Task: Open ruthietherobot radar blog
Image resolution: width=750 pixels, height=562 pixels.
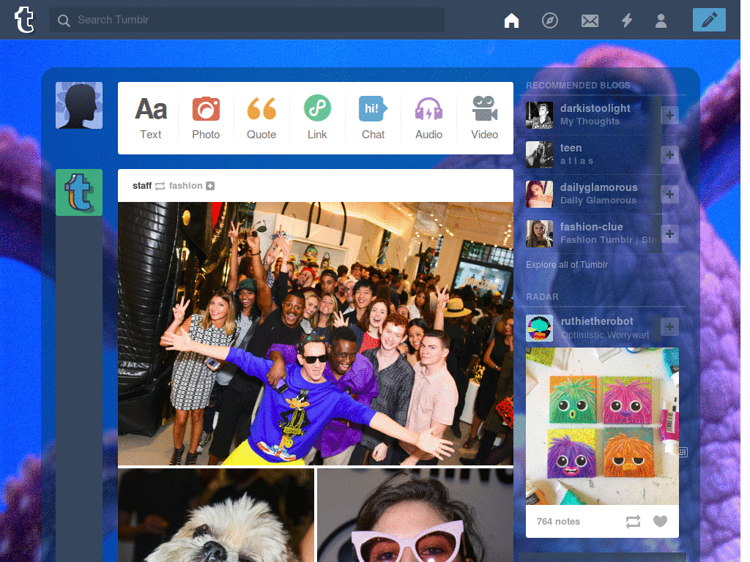Action: (x=597, y=321)
